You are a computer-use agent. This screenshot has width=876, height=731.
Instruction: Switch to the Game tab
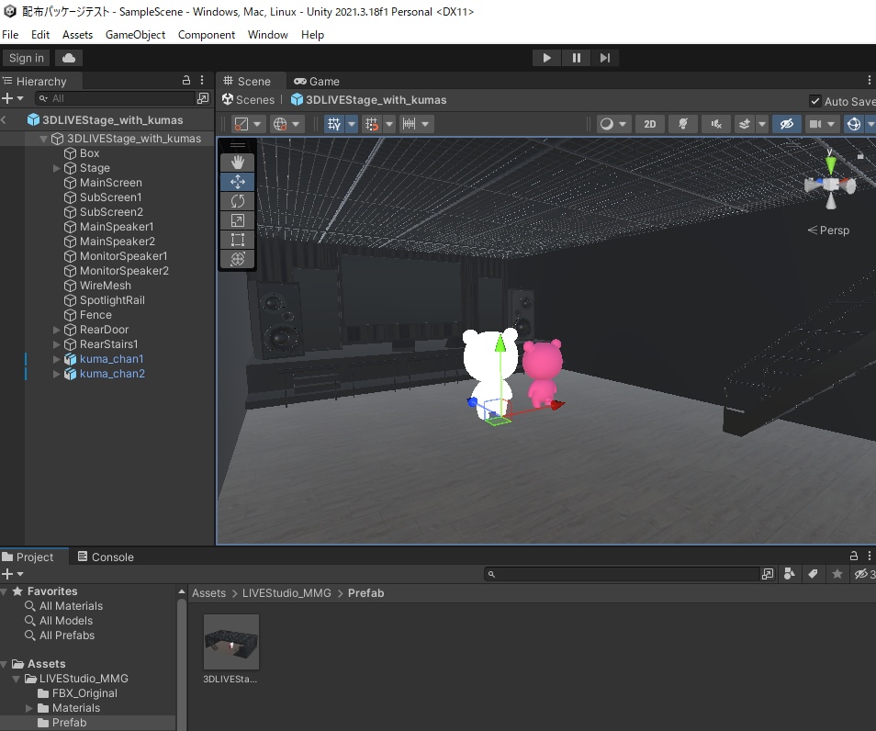317,81
